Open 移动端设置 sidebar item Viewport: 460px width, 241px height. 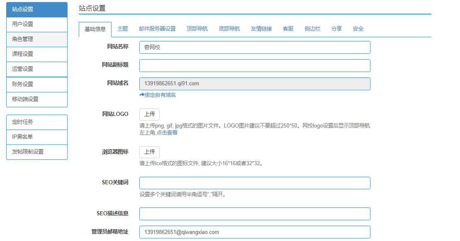pyautogui.click(x=36, y=99)
